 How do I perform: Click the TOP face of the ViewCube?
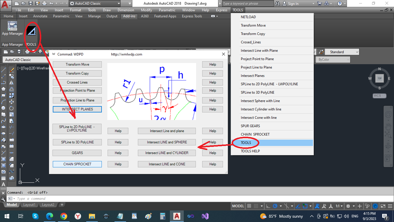[x=380, y=78]
